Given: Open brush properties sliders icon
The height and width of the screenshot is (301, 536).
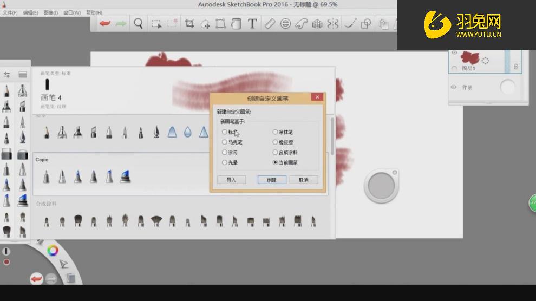Looking at the screenshot, I should click(x=6, y=75).
